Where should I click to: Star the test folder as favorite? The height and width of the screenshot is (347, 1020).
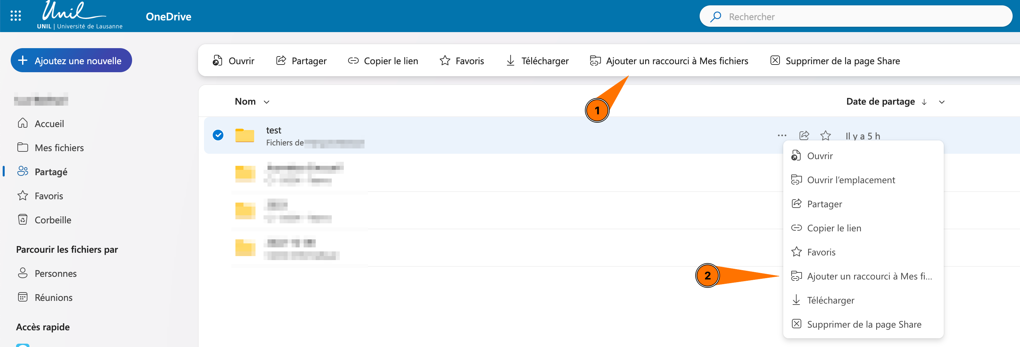pos(825,136)
